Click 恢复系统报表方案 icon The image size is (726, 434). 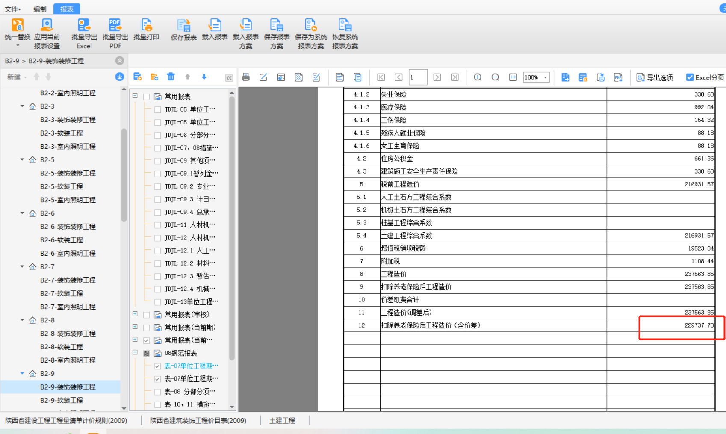345,26
